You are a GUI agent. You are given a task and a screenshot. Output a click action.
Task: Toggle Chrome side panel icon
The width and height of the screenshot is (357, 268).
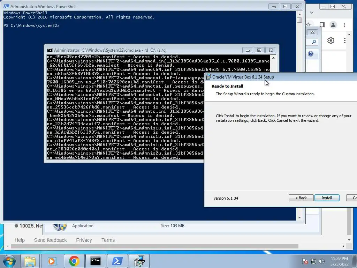click(322, 25)
